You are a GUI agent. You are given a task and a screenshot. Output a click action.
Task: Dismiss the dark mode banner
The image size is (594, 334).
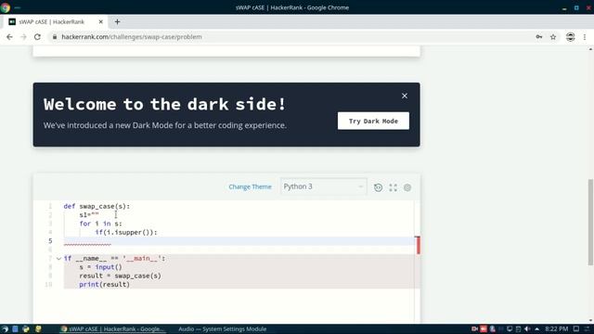(405, 96)
